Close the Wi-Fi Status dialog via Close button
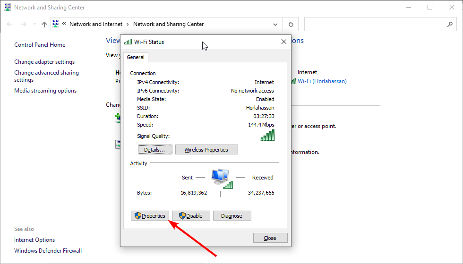The height and width of the screenshot is (264, 463). click(x=270, y=238)
